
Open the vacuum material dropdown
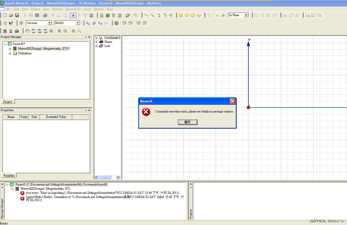(50, 23)
